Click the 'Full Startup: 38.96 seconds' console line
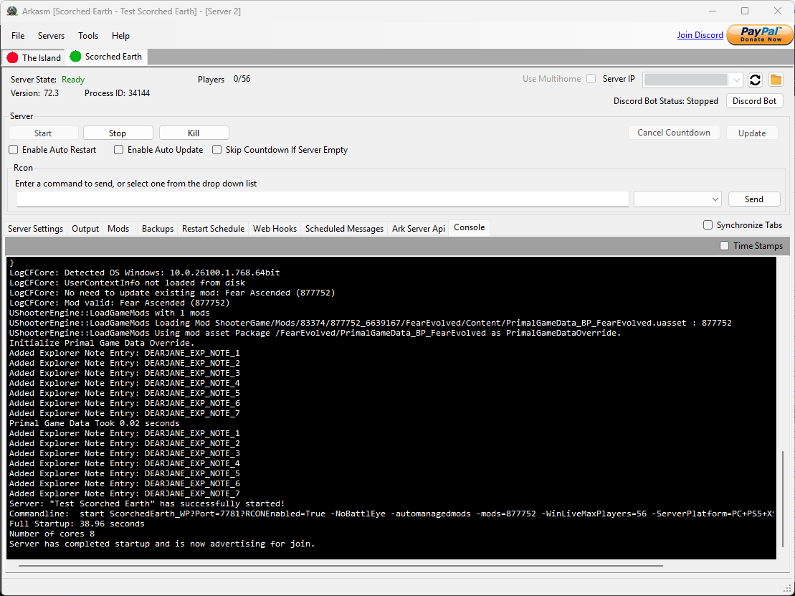This screenshot has height=596, width=795. (77, 524)
